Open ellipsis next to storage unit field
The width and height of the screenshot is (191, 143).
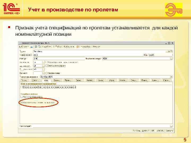coord(43,66)
